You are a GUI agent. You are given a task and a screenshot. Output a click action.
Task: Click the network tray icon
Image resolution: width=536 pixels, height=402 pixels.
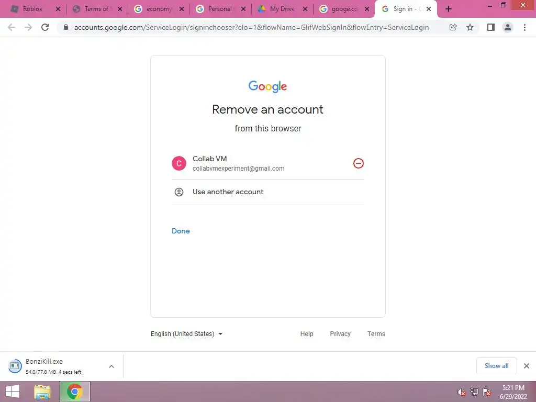pos(474,392)
